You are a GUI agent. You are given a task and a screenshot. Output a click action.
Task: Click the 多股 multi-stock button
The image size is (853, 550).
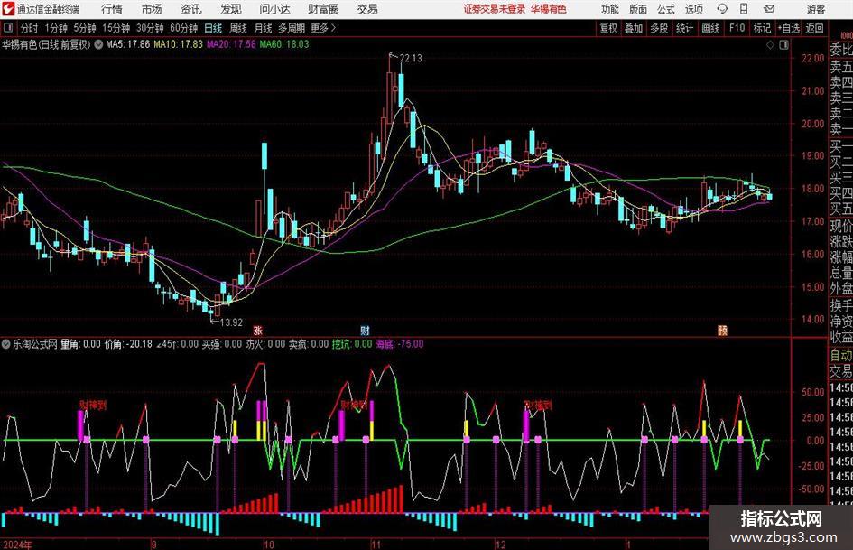[x=659, y=28]
